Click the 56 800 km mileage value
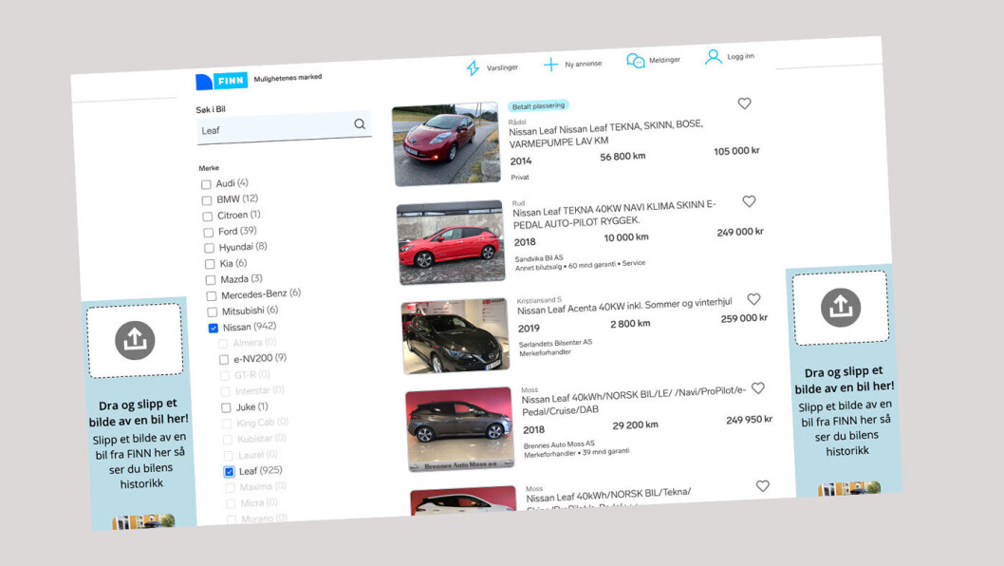 (623, 157)
